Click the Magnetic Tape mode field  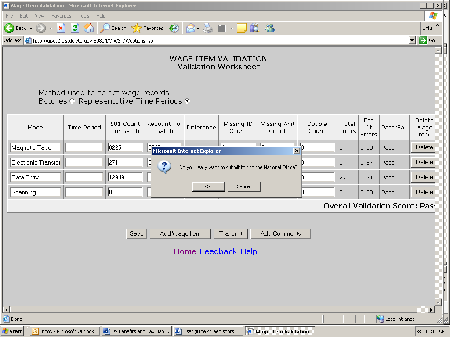[x=35, y=148]
